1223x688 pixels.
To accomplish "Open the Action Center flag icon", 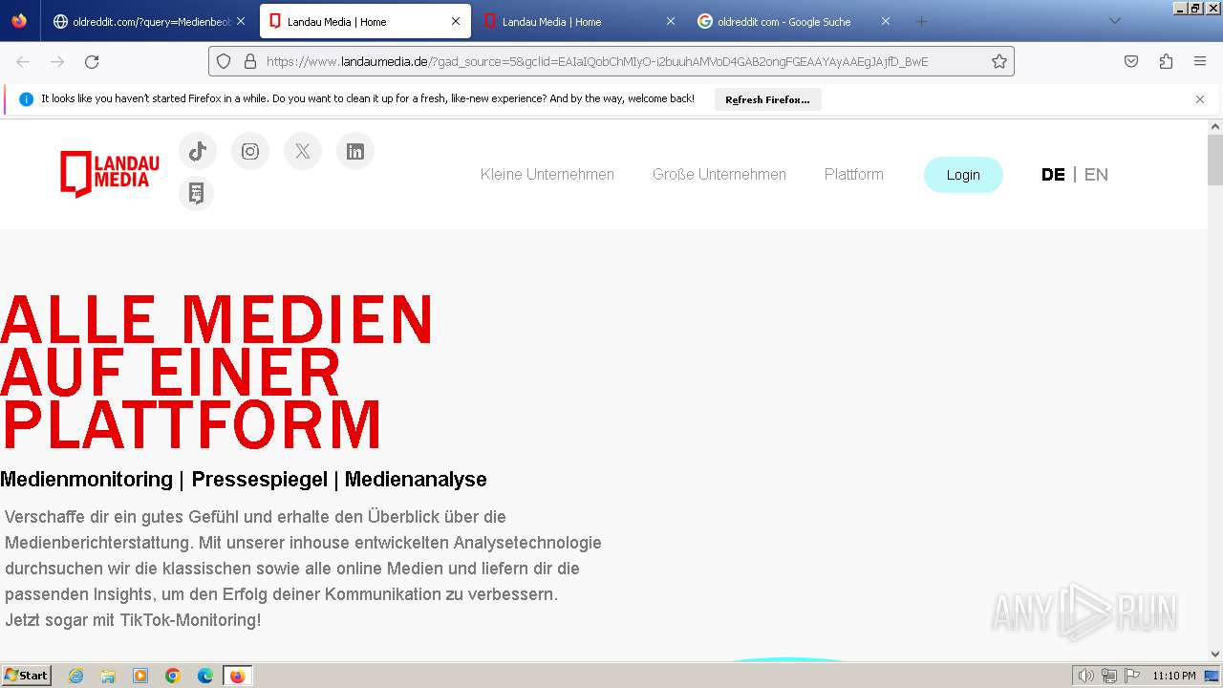I will pyautogui.click(x=1131, y=676).
